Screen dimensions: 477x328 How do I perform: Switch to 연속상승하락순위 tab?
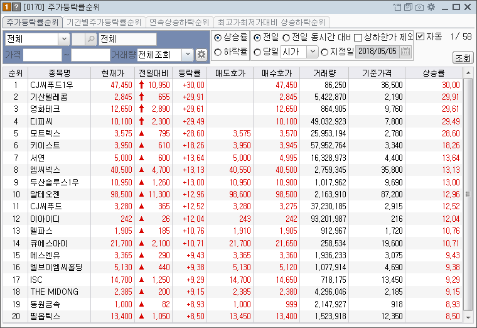(179, 22)
